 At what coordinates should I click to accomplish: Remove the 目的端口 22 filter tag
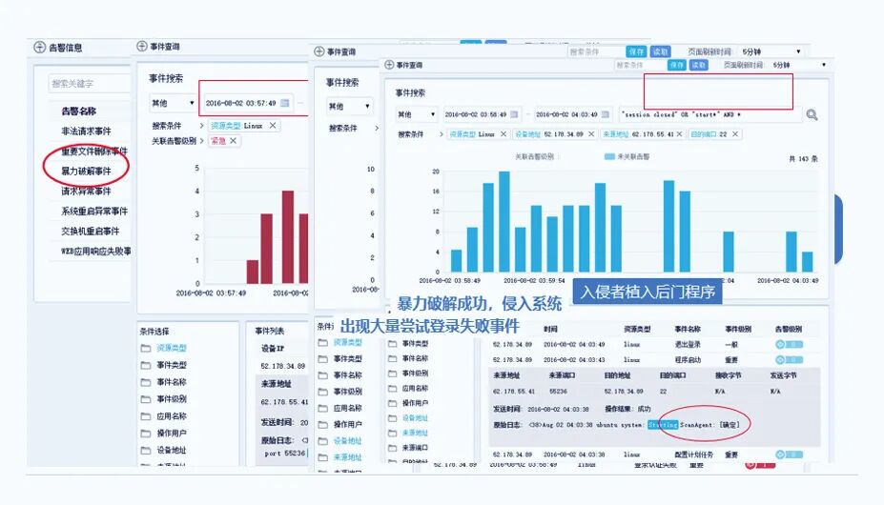pos(734,134)
